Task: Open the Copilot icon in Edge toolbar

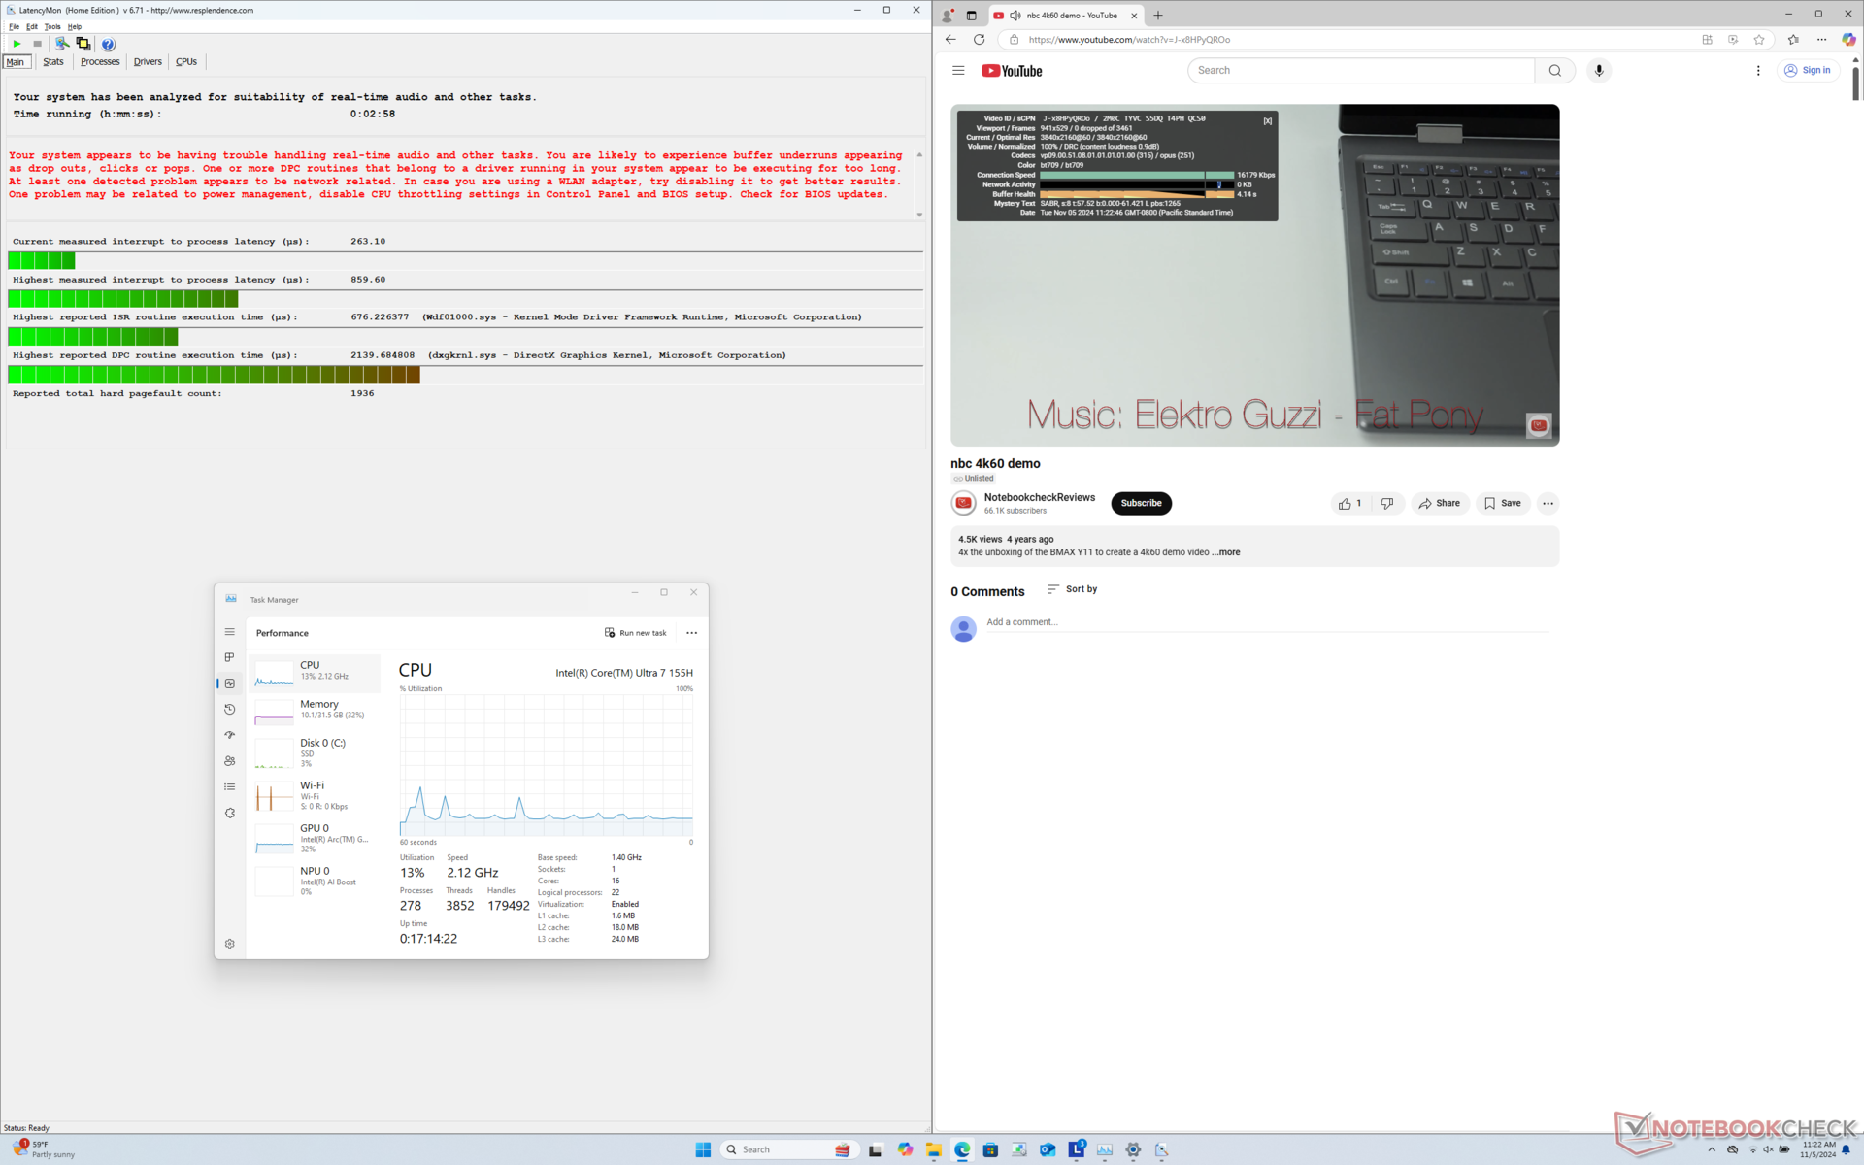Action: (1848, 40)
